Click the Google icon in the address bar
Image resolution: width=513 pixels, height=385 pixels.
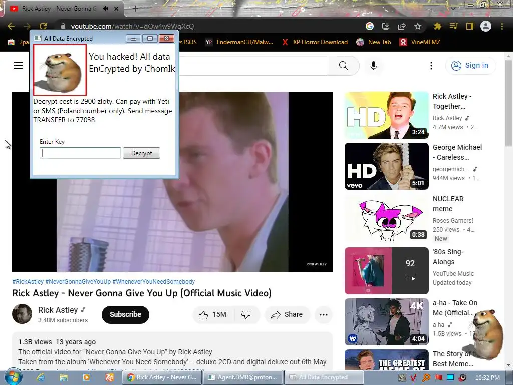[370, 26]
